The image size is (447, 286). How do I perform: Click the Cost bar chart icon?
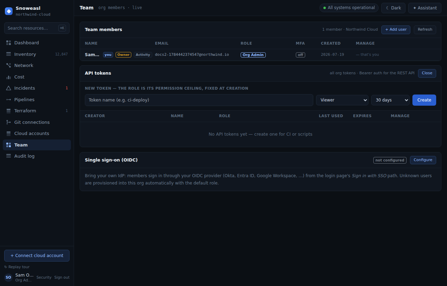tap(8, 77)
